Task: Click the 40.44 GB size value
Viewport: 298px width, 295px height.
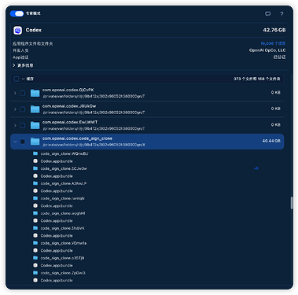Action: tap(271, 141)
